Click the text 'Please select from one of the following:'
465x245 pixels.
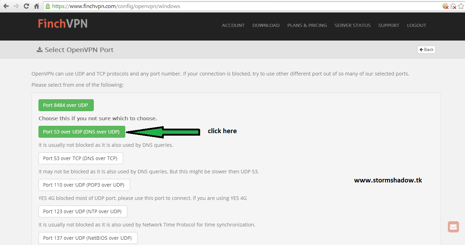(x=77, y=85)
